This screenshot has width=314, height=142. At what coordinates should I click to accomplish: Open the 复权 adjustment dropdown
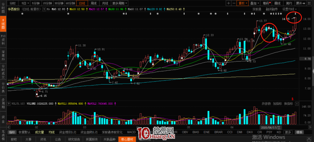point(242,3)
